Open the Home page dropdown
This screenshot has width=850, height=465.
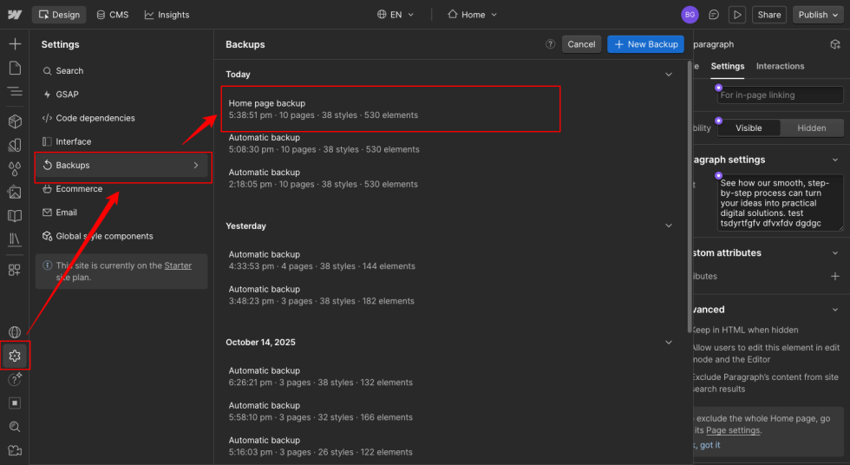pyautogui.click(x=472, y=15)
